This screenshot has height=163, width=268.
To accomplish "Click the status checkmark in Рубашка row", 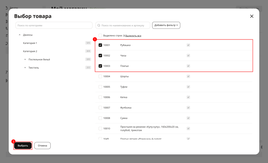I will pyautogui.click(x=188, y=45).
